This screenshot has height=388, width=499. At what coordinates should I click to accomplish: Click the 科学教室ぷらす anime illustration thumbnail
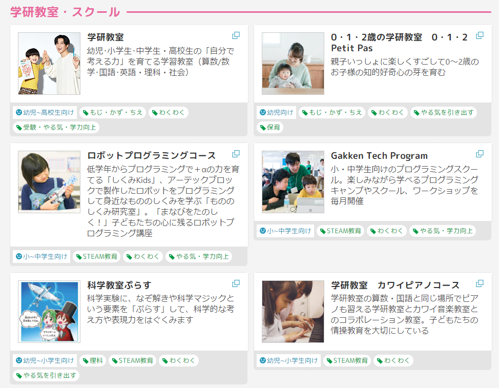pyautogui.click(x=49, y=312)
